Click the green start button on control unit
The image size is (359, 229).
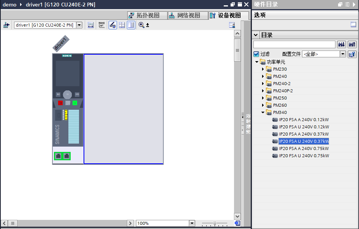(x=75, y=103)
